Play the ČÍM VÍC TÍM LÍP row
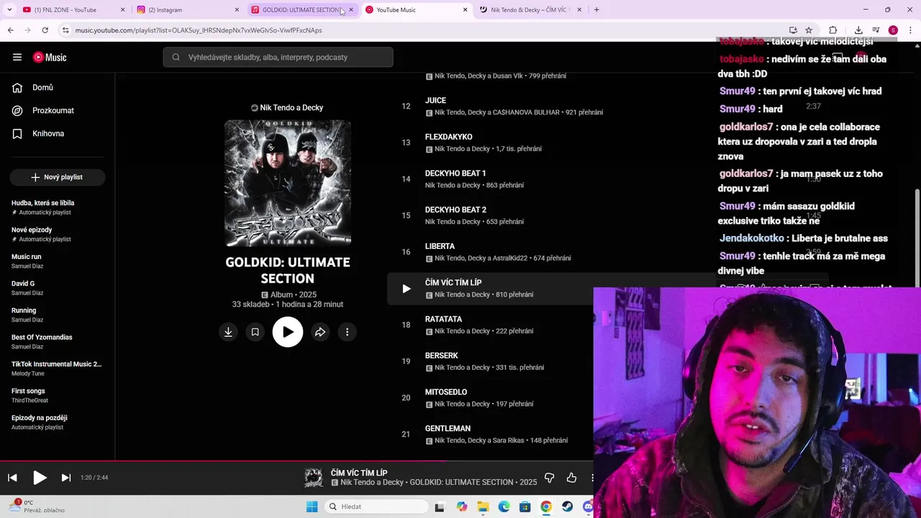The height and width of the screenshot is (518, 921). click(x=407, y=288)
